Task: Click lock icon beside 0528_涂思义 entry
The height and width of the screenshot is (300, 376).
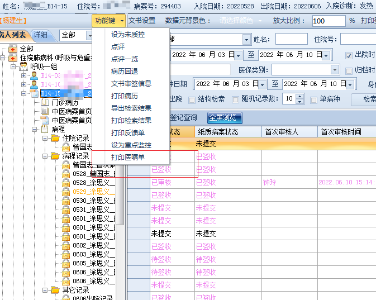Action: tap(66, 183)
